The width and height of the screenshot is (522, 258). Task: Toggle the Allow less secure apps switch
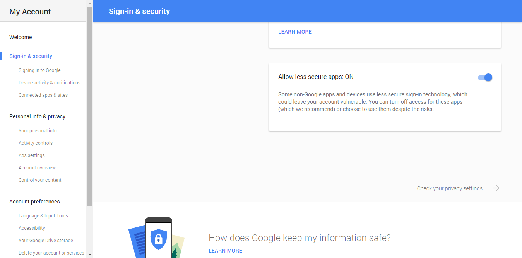pos(485,77)
